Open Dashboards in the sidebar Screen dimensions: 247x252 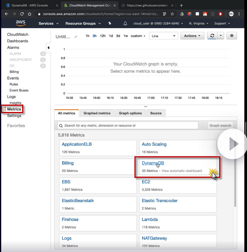coord(17,41)
